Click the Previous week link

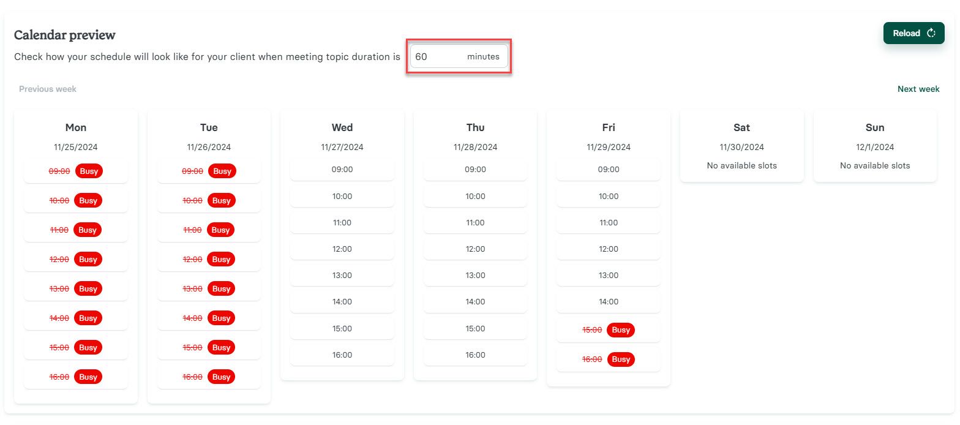pyautogui.click(x=47, y=89)
